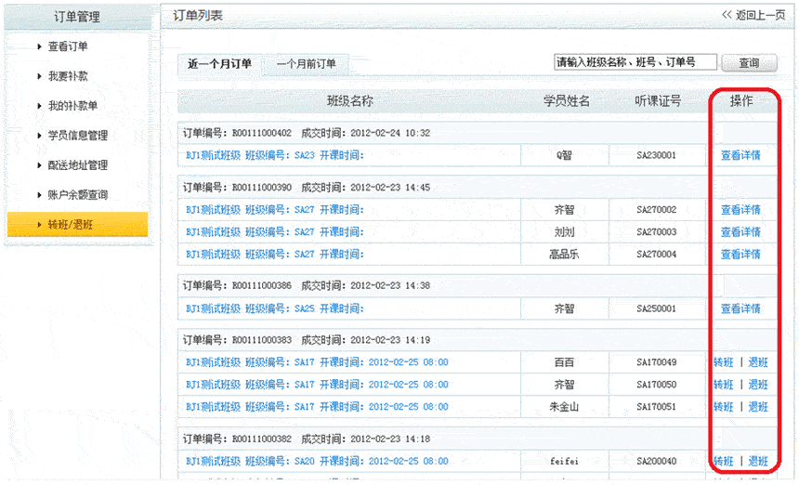Image resolution: width=799 pixels, height=485 pixels.
Task: Click 返回上一页 link at top right
Action: tap(753, 16)
